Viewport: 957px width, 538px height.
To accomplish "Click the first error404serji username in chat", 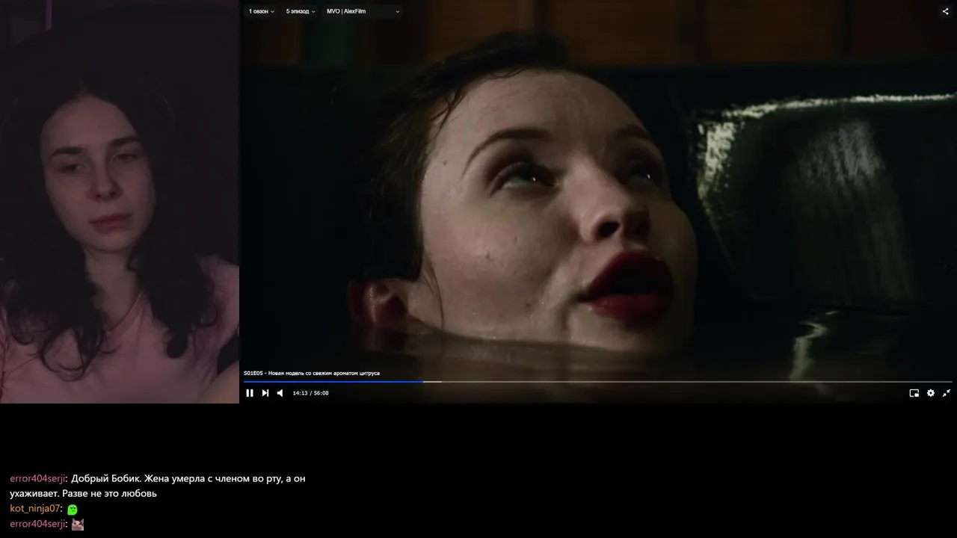I will point(37,478).
